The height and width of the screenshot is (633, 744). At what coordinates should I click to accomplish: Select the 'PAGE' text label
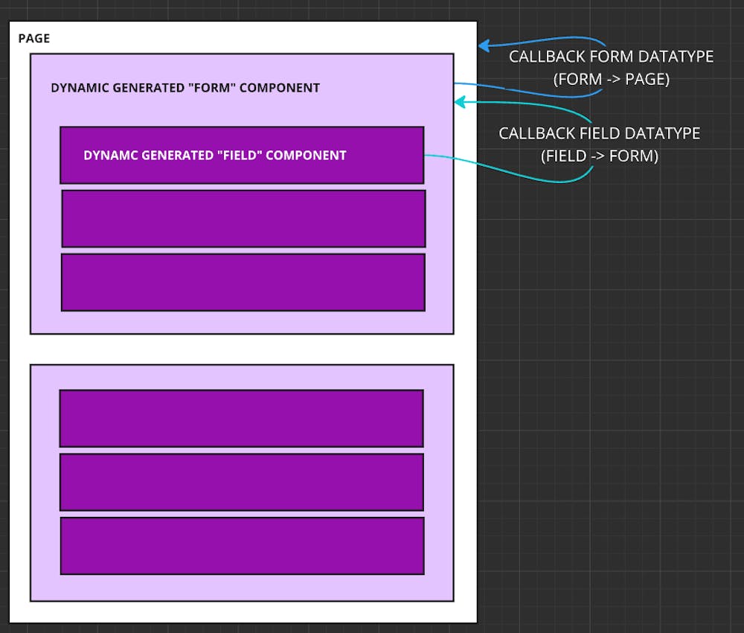[x=33, y=39]
